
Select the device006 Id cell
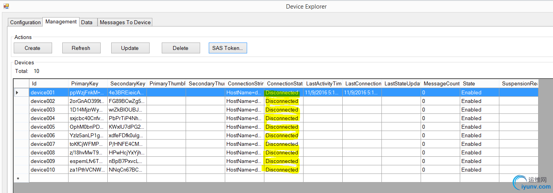pos(49,135)
